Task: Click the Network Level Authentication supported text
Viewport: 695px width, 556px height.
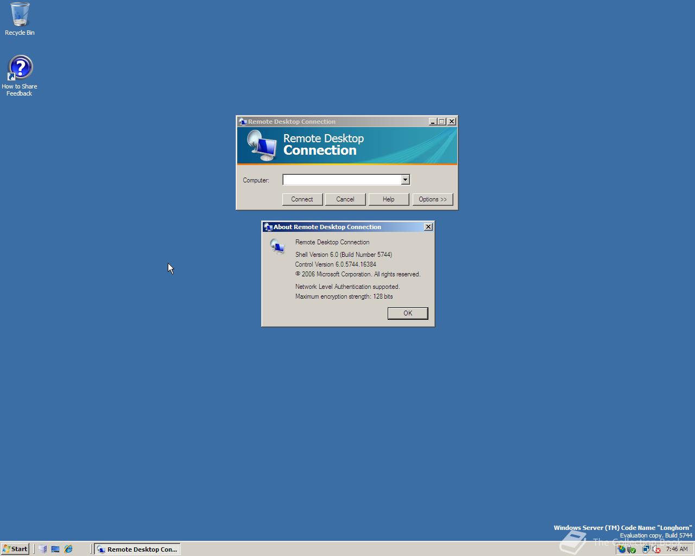Action: (347, 287)
